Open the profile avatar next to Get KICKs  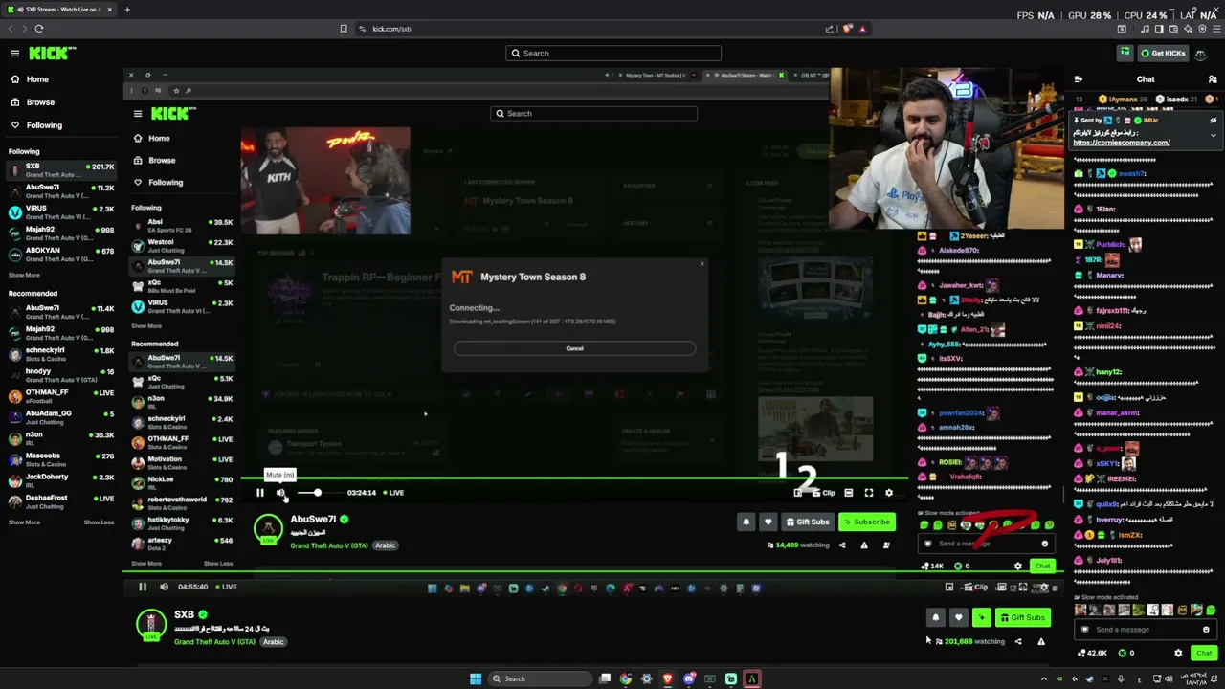click(x=1200, y=54)
